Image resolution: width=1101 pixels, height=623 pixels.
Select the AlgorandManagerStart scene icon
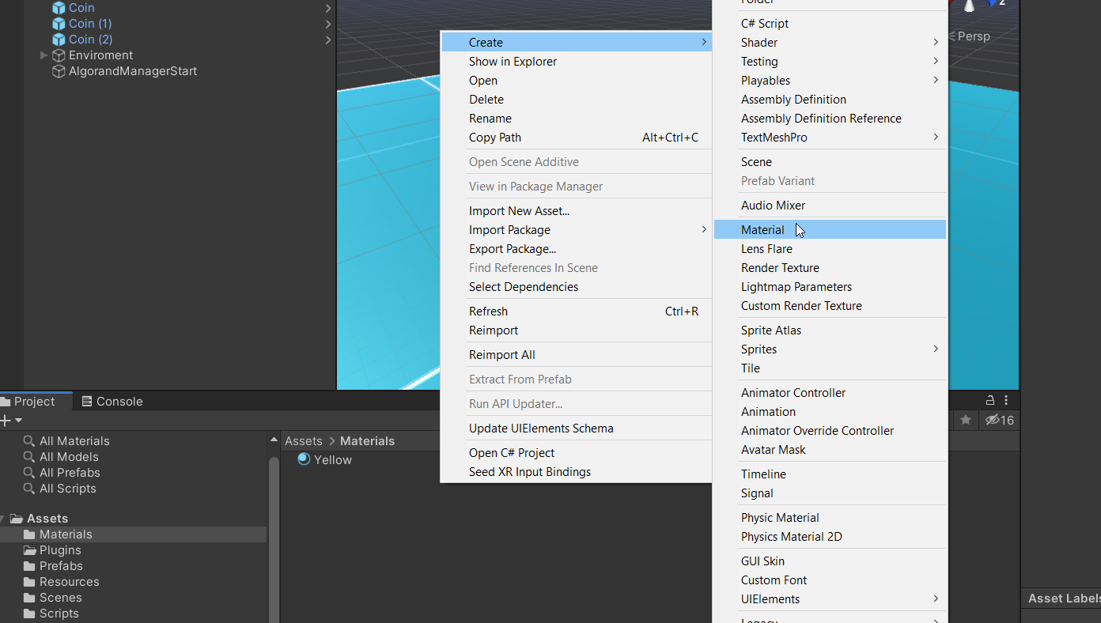click(x=58, y=71)
